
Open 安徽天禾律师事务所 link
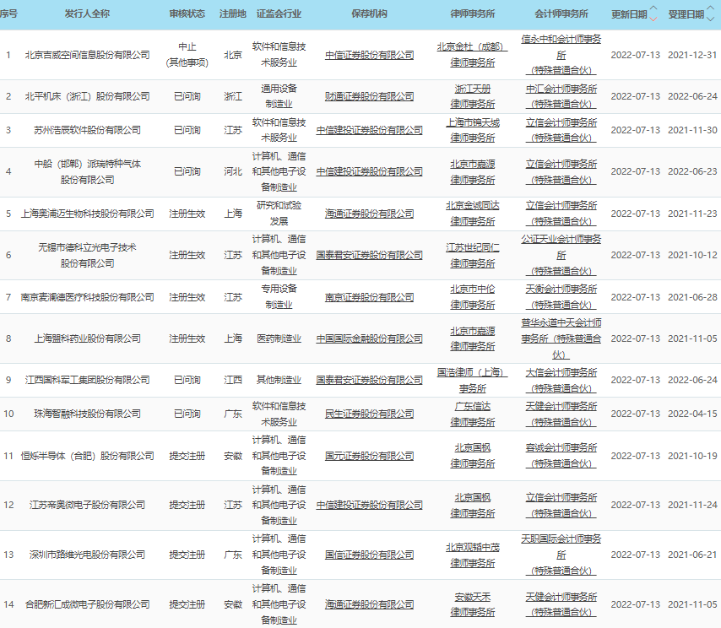[x=472, y=604]
